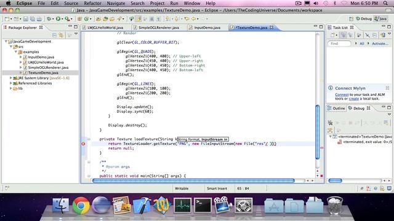The image size is (394, 221).
Task: Launch Debug using the bug toolbar icon
Action: tap(49, 19)
